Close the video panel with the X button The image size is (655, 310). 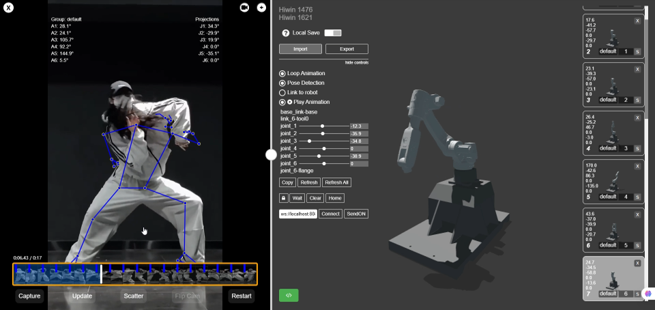[x=8, y=7]
